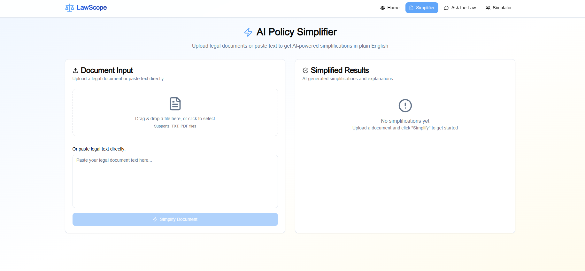Click the checkmark icon beside Simplified Results
Image resolution: width=585 pixels, height=271 pixels.
[305, 70]
